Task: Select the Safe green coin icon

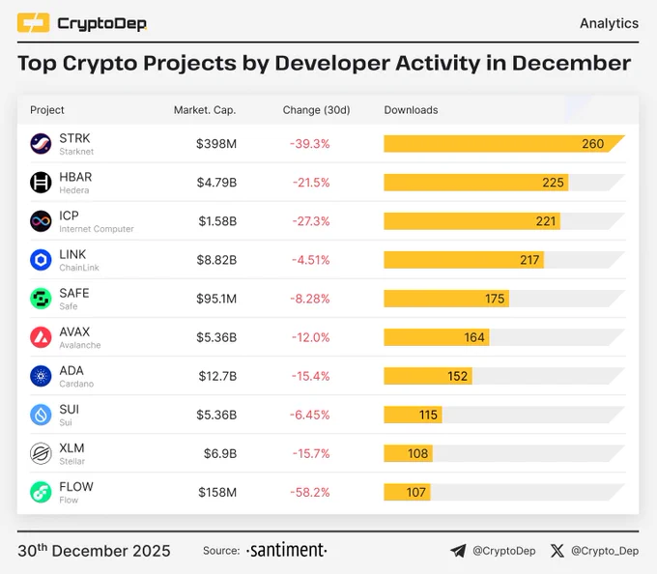Action: pos(41,299)
